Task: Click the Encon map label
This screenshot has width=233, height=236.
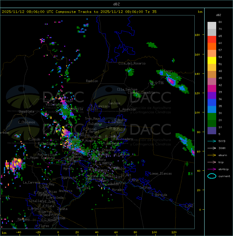Action: click(168, 71)
